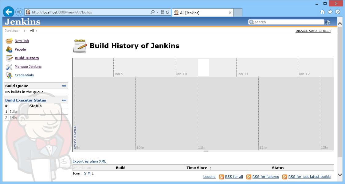Open the New Job link
This screenshot has height=184, width=345.
[22, 41]
